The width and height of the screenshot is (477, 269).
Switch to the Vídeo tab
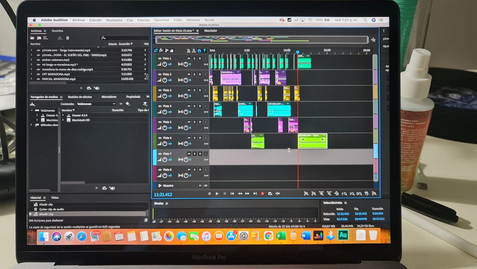(x=55, y=197)
